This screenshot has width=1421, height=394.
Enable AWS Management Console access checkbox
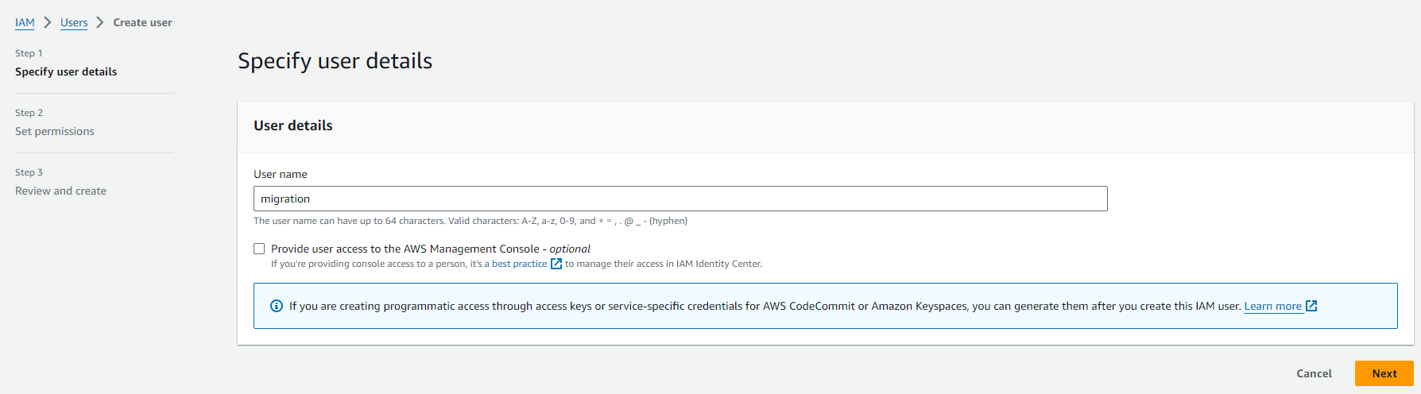click(259, 249)
